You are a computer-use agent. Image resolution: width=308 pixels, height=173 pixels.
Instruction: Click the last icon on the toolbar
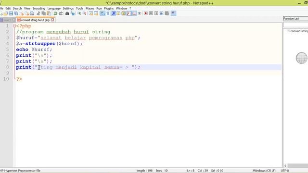pos(173,13)
